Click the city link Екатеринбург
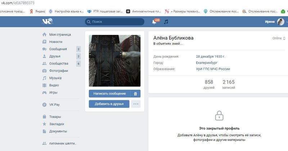 point(207,63)
